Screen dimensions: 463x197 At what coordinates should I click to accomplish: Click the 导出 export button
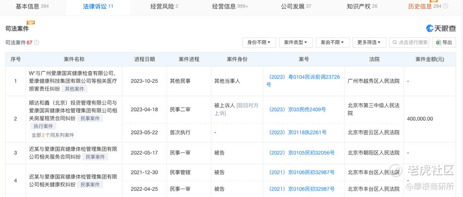pyautogui.click(x=444, y=42)
